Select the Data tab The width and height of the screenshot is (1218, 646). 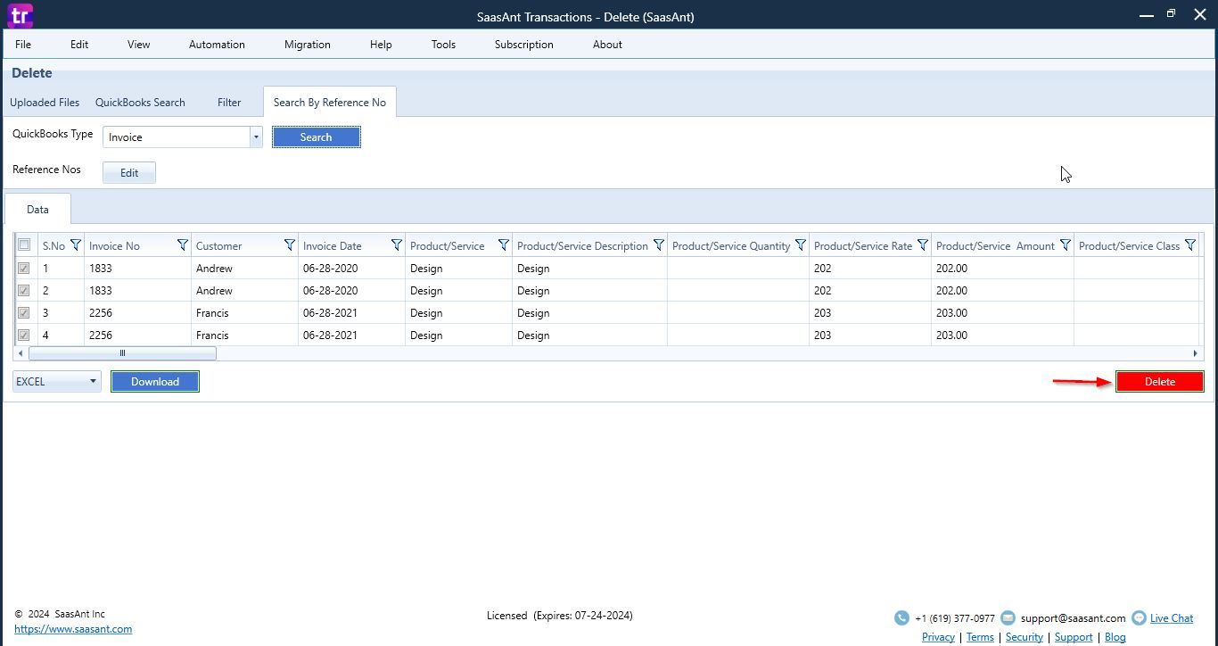click(x=37, y=209)
